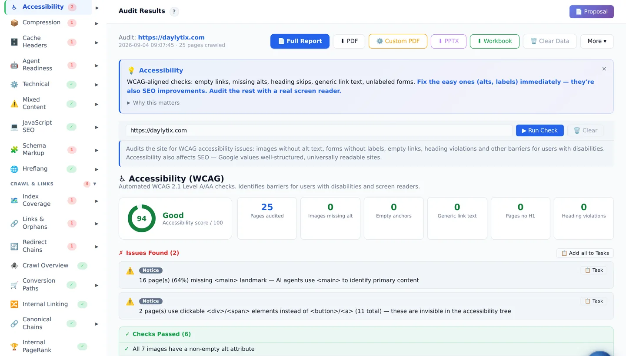The width and height of the screenshot is (626, 356).
Task: Click the Heading violations stat card
Action: tap(584, 218)
